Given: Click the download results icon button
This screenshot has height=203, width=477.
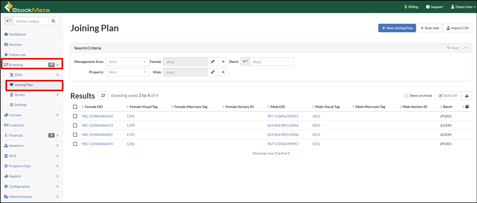Looking at the screenshot, I should (x=467, y=95).
